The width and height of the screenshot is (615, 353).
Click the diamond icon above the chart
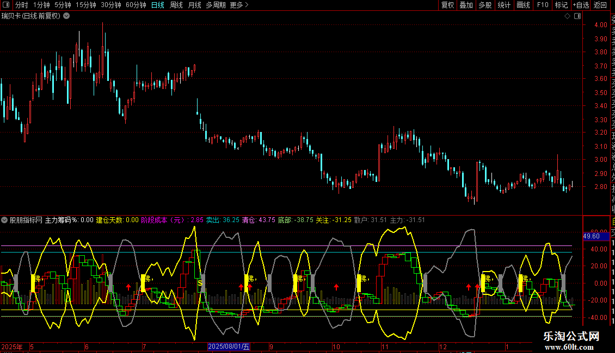point(567,16)
